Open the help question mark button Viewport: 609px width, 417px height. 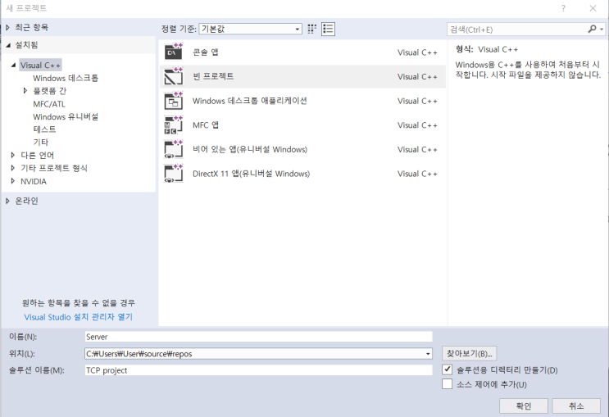point(563,8)
